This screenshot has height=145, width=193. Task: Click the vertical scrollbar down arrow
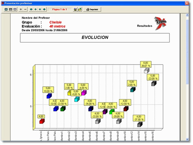pyautogui.click(x=187, y=139)
